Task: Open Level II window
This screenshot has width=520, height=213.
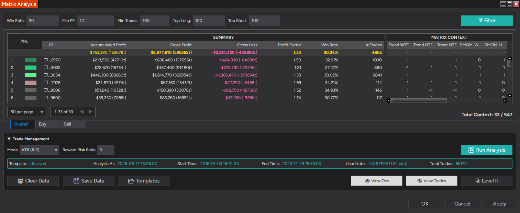Action: (x=487, y=181)
